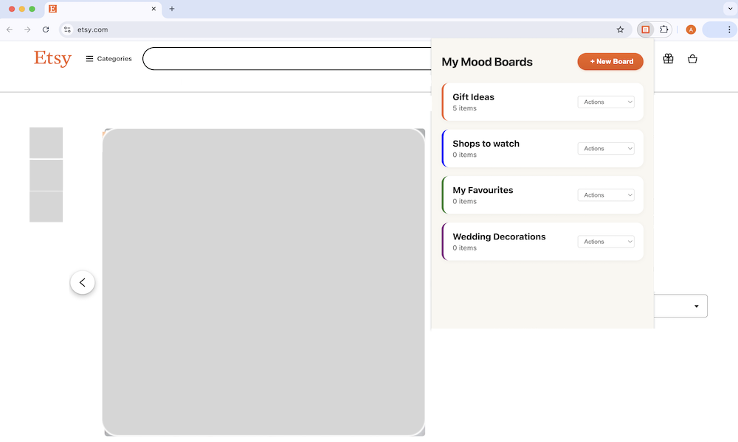738x442 pixels.
Task: Click the main product image
Action: click(263, 282)
